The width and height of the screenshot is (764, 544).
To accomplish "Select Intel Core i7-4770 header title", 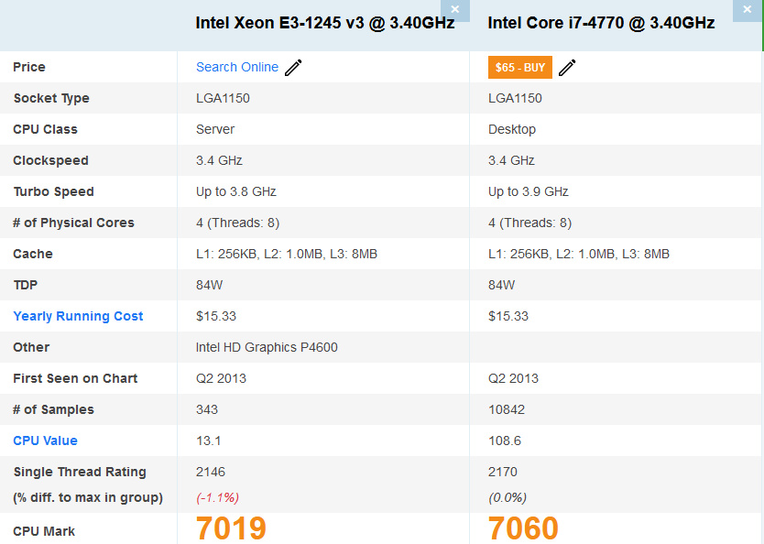I will click(x=601, y=23).
